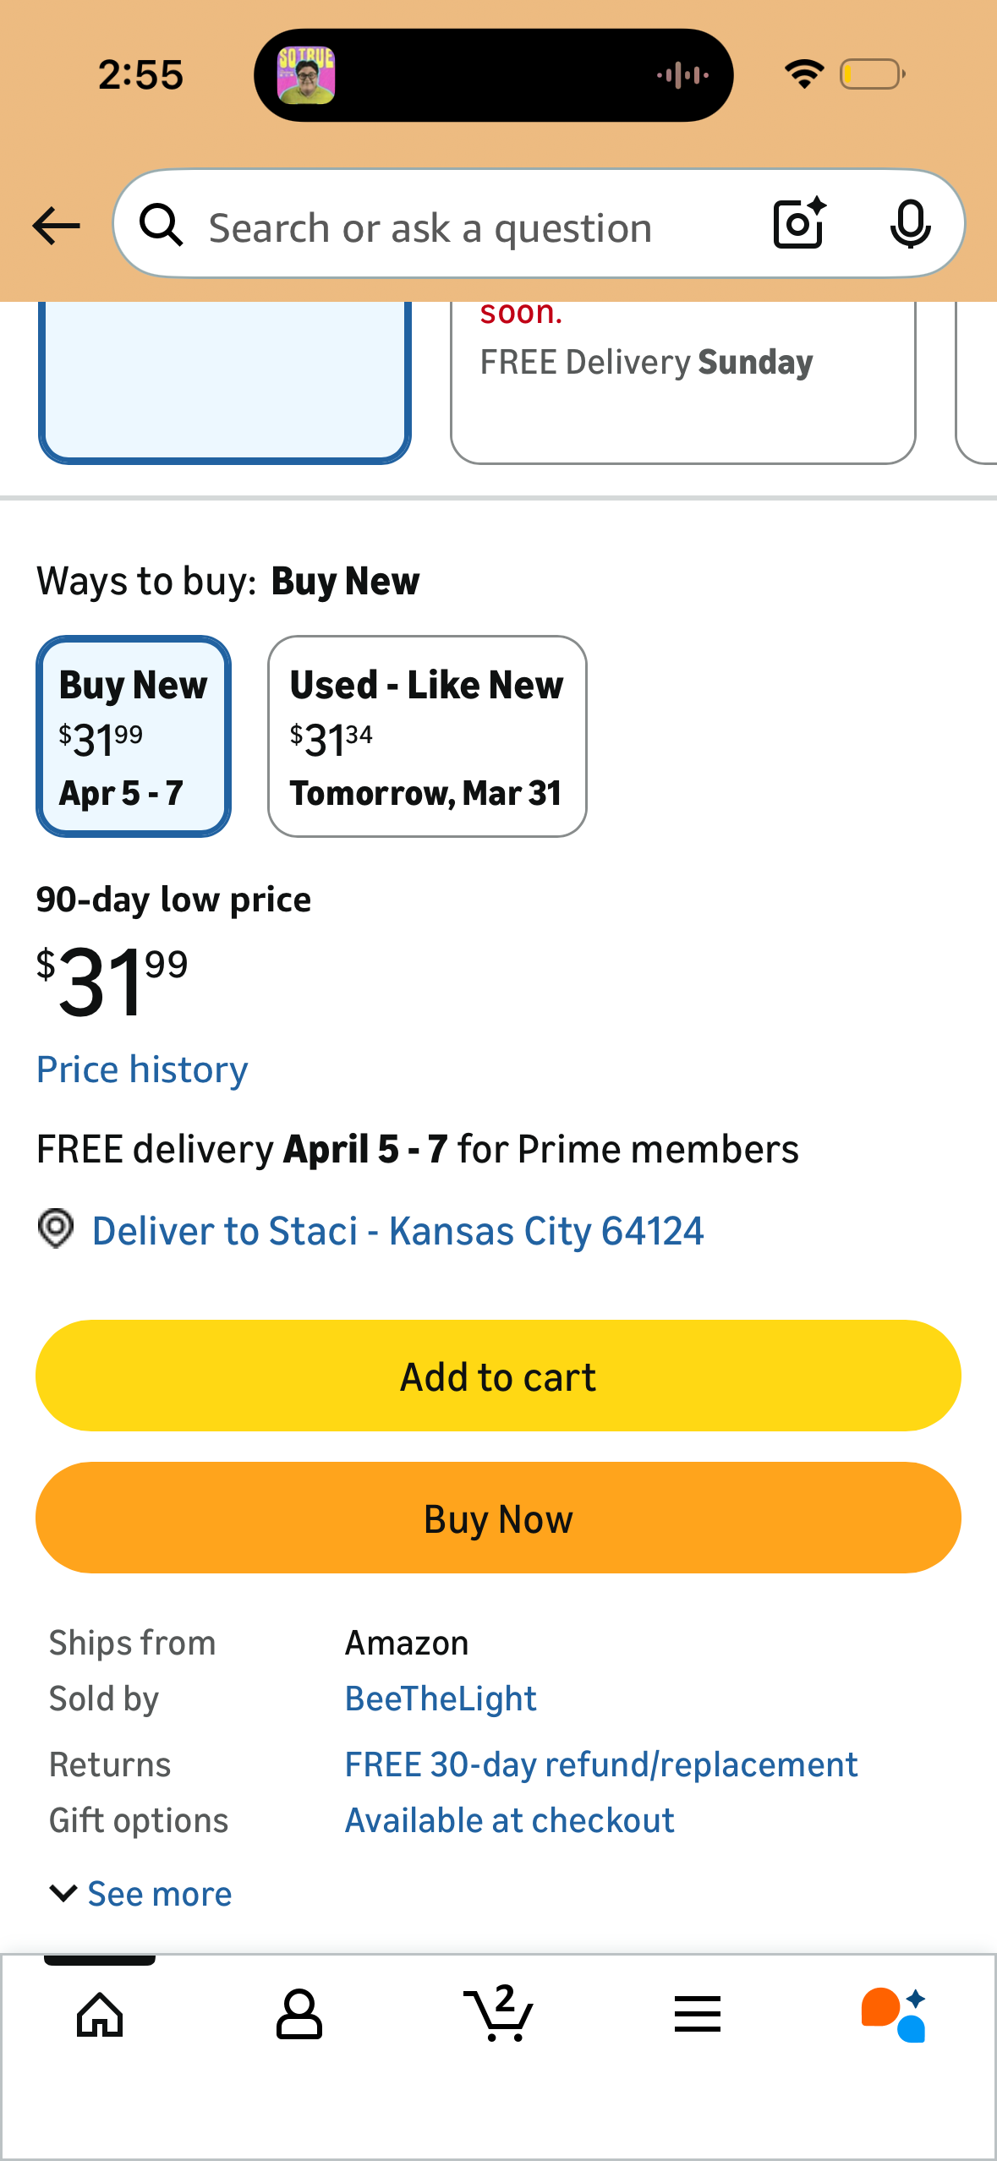This screenshot has height=2161, width=997.
Task: Tap the back arrow icon
Action: pyautogui.click(x=56, y=226)
